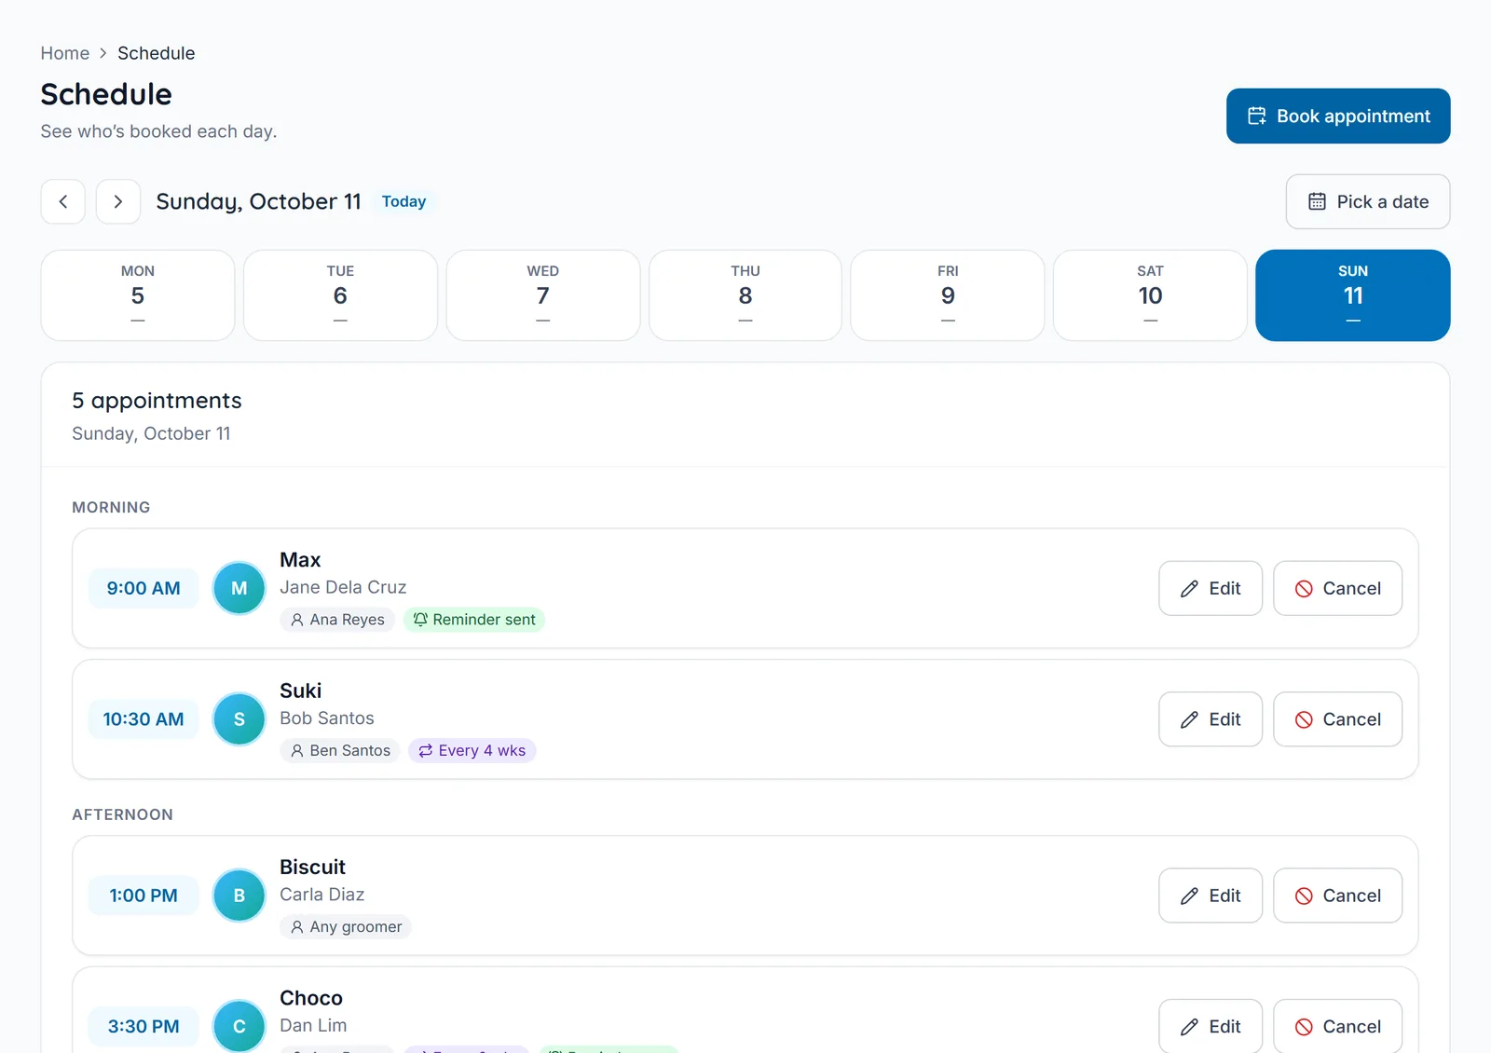Screen dimensions: 1491x1053
Task: Cancel Biscuit's 1:00 PM appointment
Action: [x=1337, y=896]
